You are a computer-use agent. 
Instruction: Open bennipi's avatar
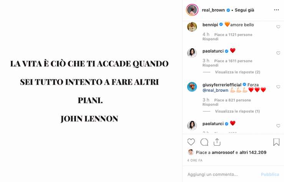[192, 27]
